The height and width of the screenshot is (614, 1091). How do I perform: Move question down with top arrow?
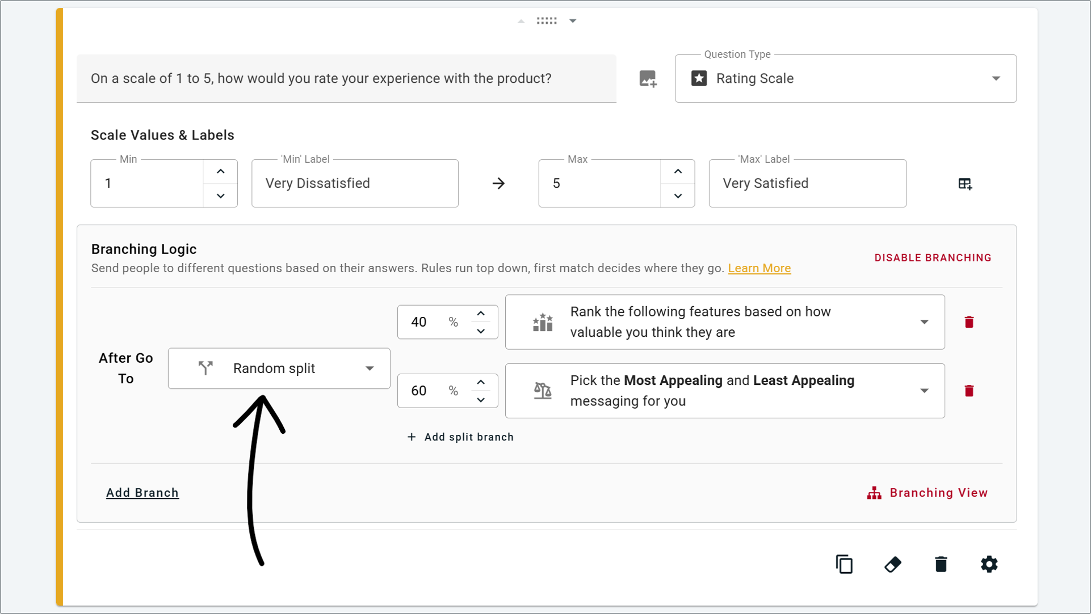[573, 21]
